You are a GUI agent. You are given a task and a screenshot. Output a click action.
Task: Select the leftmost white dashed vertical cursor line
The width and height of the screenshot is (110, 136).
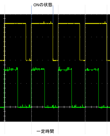(x=5, y=68)
